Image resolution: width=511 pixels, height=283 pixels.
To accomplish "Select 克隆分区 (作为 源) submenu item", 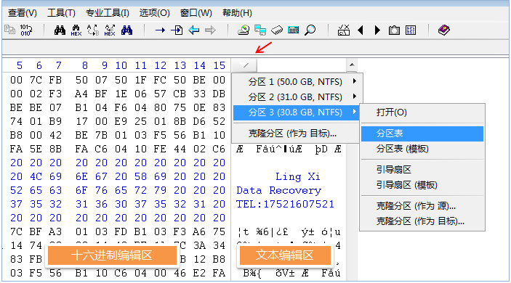I will [x=422, y=206].
